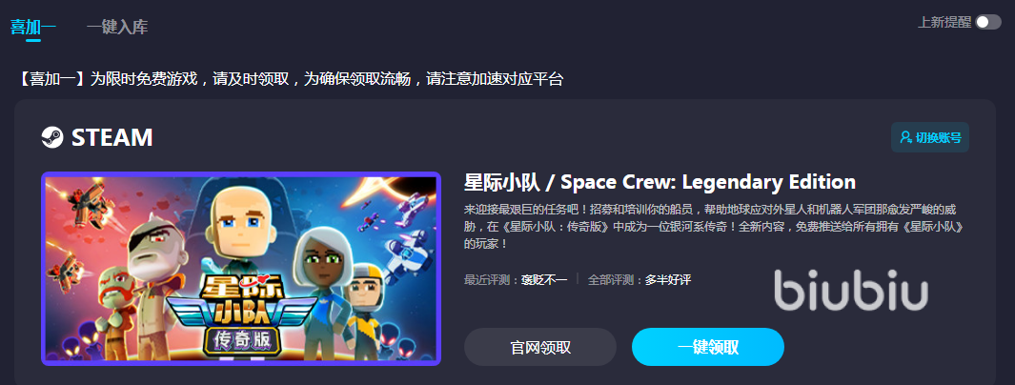The image size is (1015, 385).
Task: Click the biubiu watermark logo
Action: pos(851,290)
